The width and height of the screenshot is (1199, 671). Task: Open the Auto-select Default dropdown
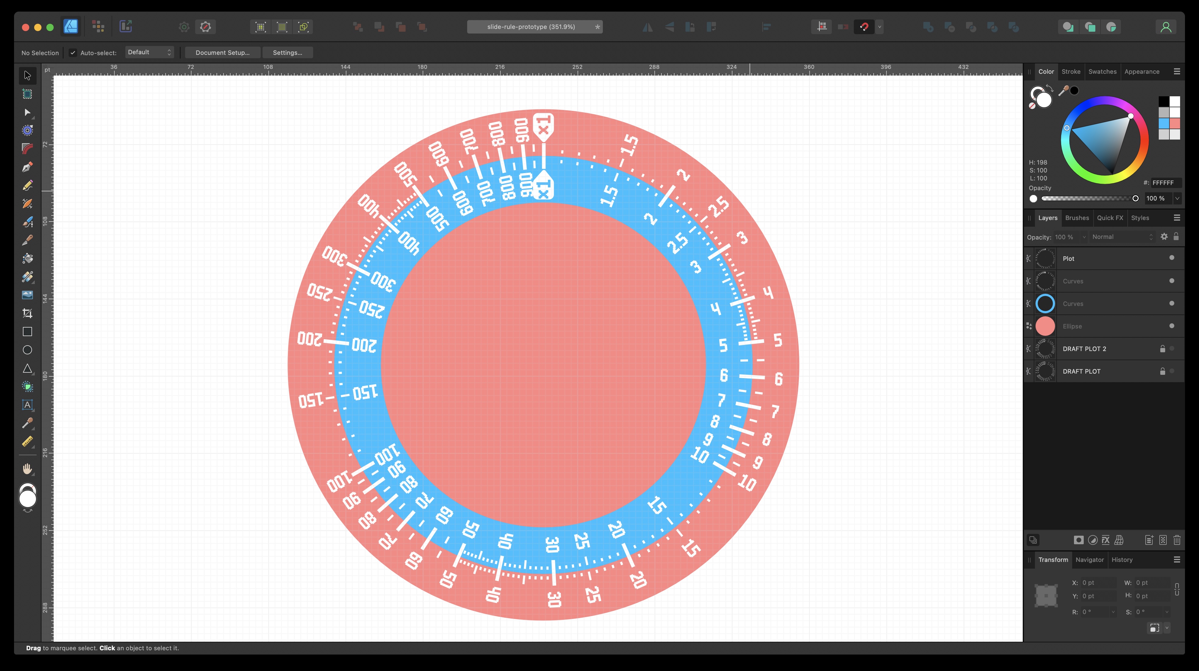[x=149, y=52]
